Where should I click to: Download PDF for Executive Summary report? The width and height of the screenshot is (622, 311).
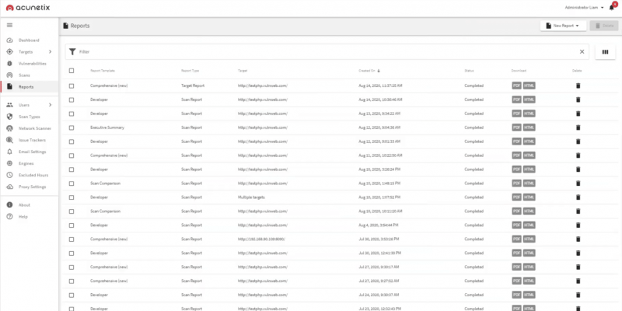pos(516,128)
